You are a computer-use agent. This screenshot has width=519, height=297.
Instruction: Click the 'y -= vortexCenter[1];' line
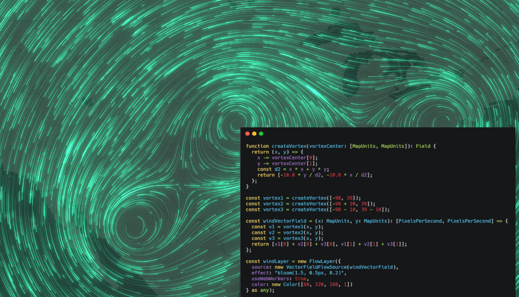pos(287,164)
